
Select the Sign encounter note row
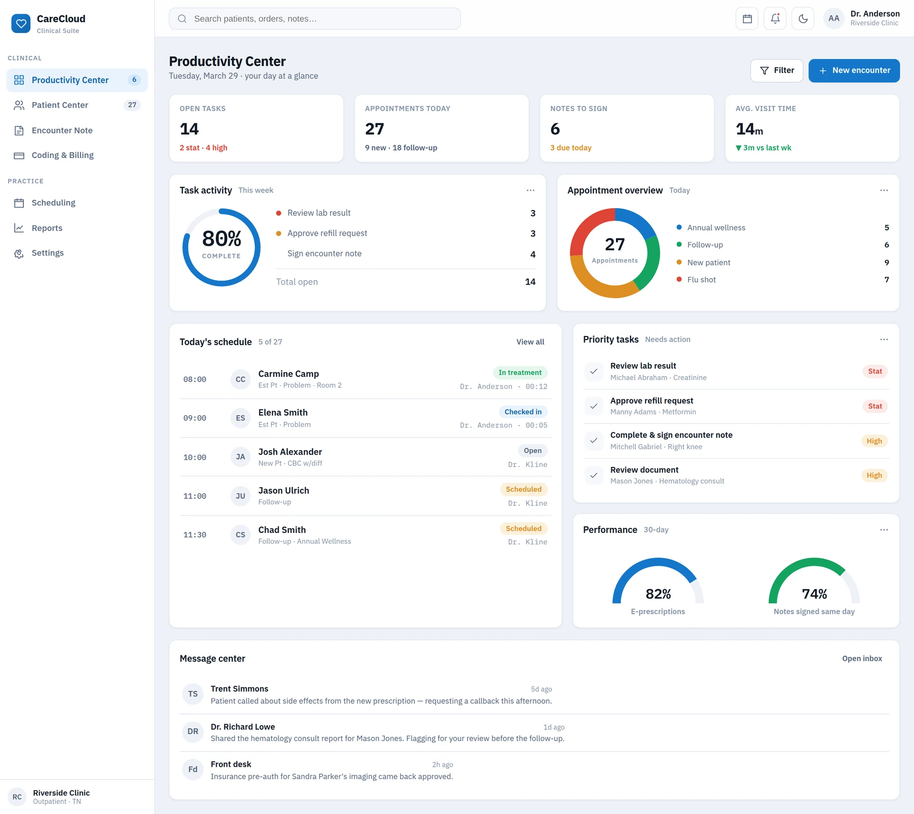click(406, 254)
